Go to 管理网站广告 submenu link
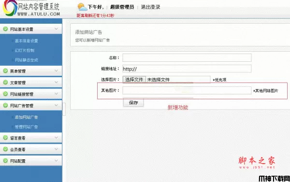The height and width of the screenshot is (182, 290). pyautogui.click(x=26, y=127)
